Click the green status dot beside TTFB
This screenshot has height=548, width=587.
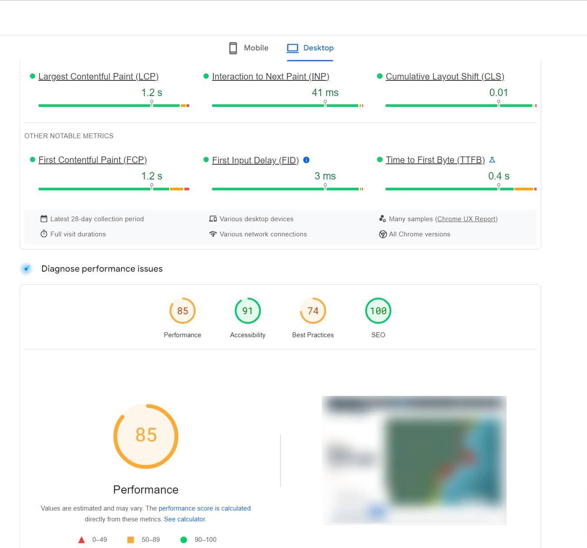point(380,159)
